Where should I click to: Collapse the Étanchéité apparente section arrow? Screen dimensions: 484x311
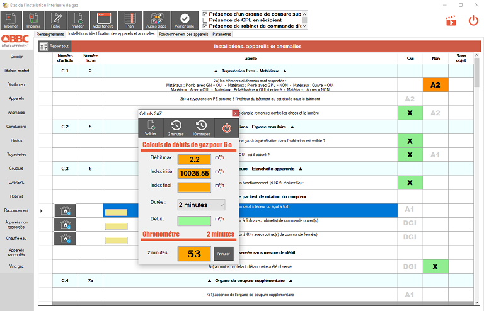click(x=301, y=169)
